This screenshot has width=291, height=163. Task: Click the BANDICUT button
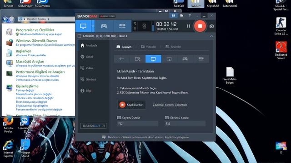tap(93, 126)
